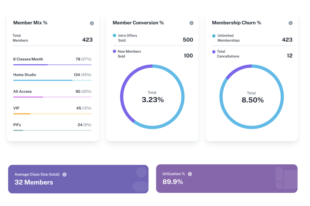This screenshot has height=206, width=310.
Task: Click the purple Total Cancellations legend dot
Action: pyautogui.click(x=214, y=51)
